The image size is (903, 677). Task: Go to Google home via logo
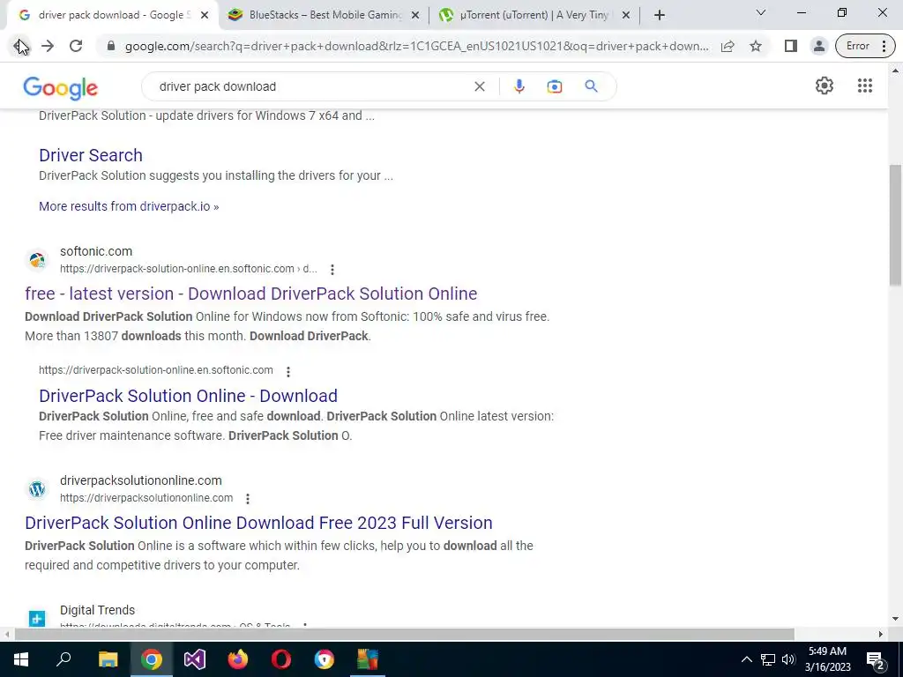(61, 88)
